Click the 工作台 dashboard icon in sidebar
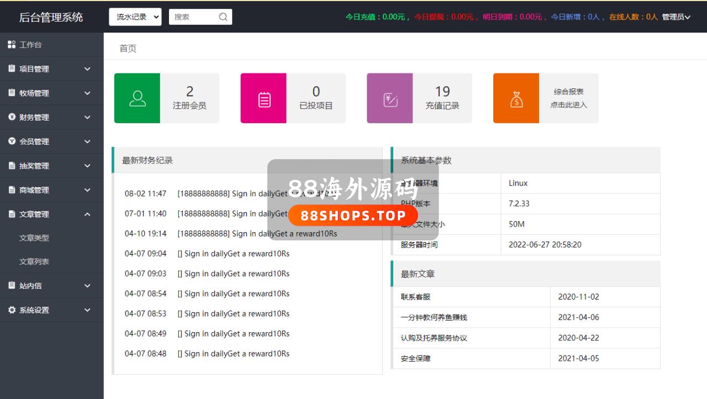The width and height of the screenshot is (707, 399). click(12, 45)
